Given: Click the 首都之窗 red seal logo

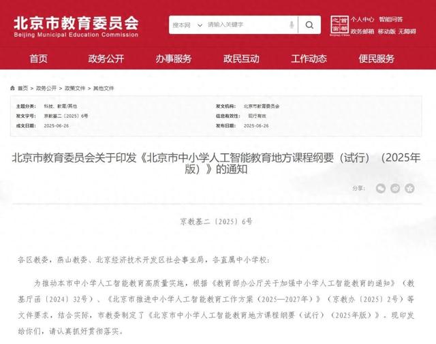Looking at the screenshot, I should point(339,25).
